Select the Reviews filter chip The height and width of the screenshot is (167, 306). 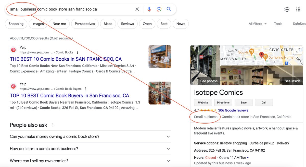coord(127,24)
